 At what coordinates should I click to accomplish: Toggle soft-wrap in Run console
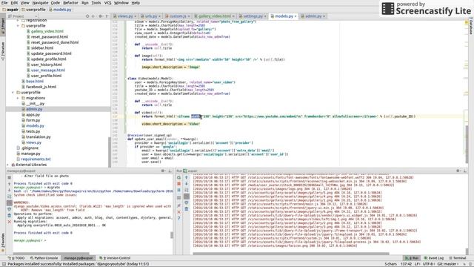tap(187, 190)
